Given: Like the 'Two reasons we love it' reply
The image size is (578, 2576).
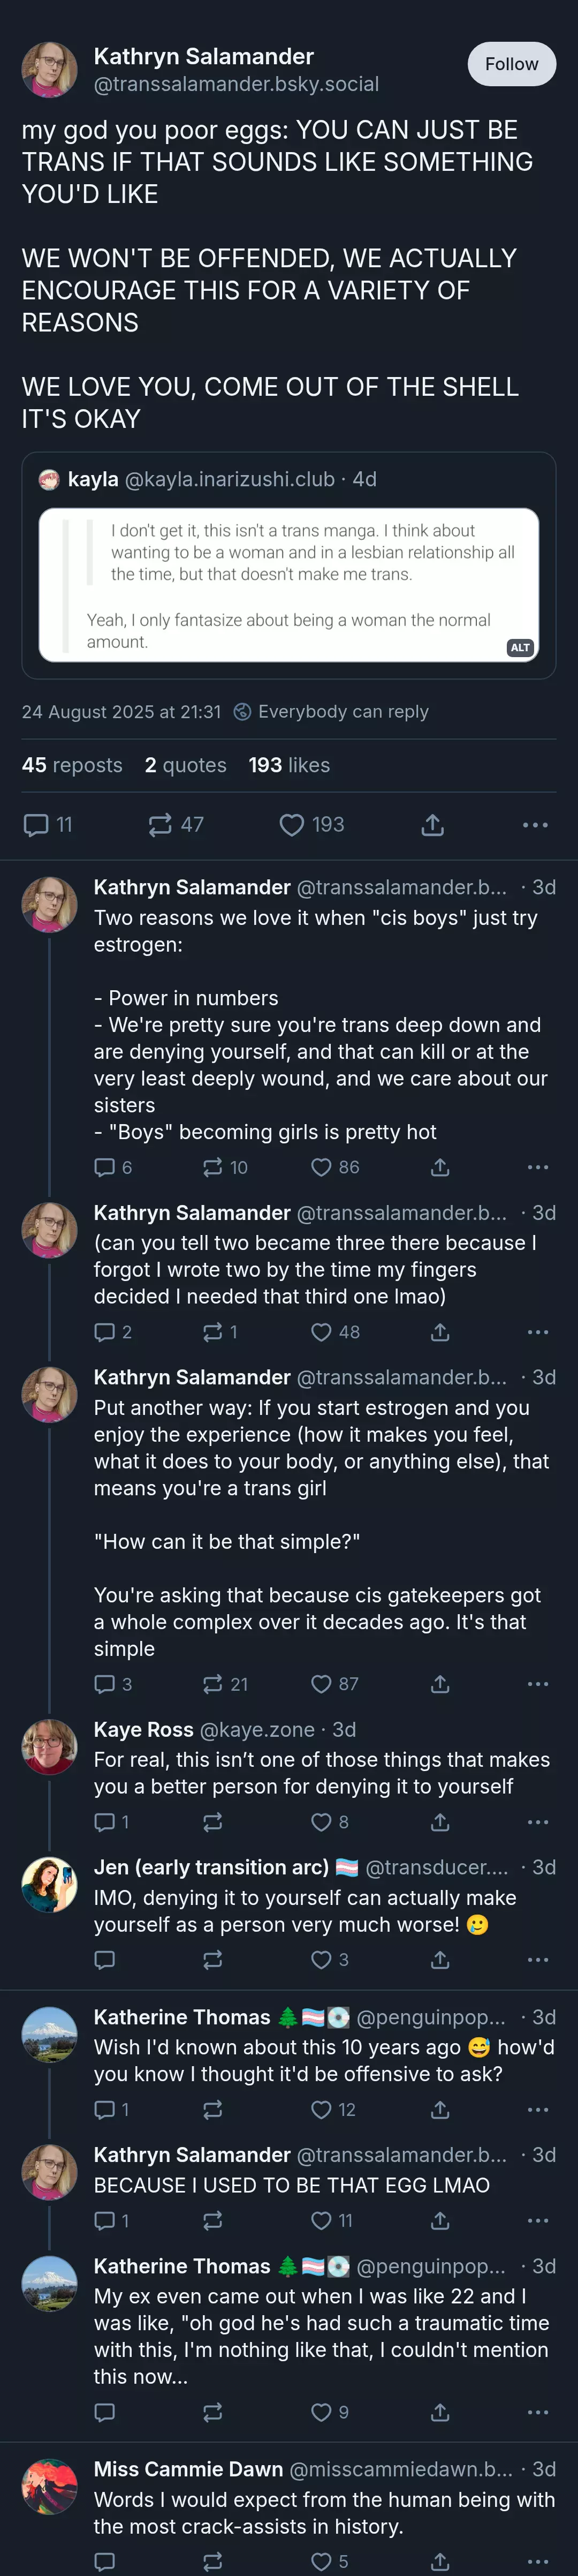Looking at the screenshot, I should pos(335,1167).
